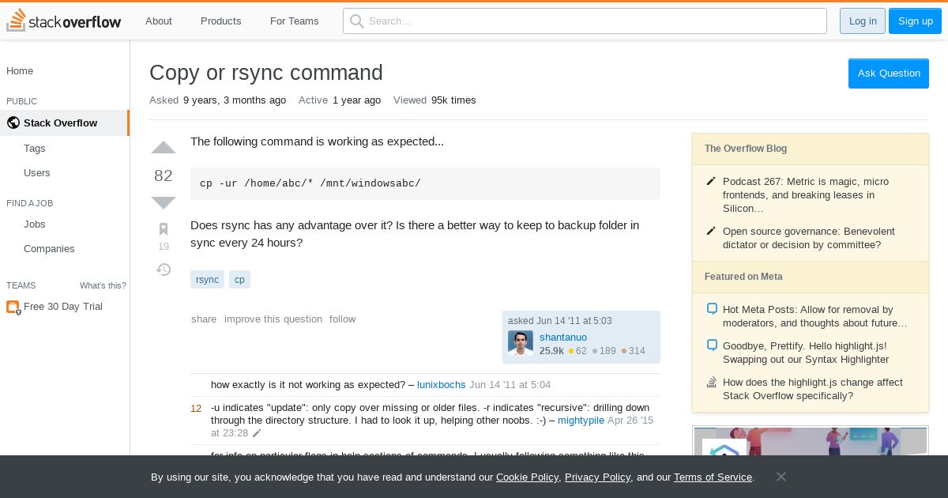Viewport: 948px width, 498px height.
Task: Click the meta icon beside Goodbye, Prettify
Action: pos(712,345)
